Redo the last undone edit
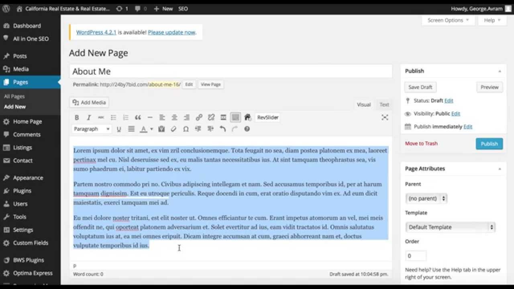 click(235, 129)
